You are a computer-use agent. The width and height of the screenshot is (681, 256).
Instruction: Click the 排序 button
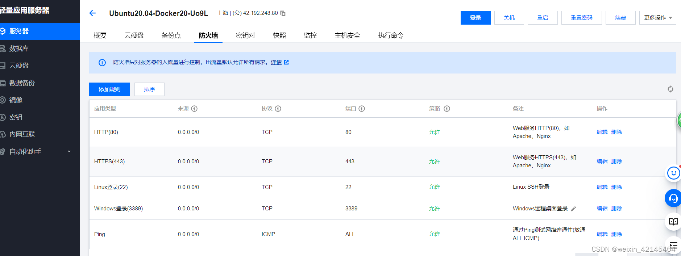[149, 89]
